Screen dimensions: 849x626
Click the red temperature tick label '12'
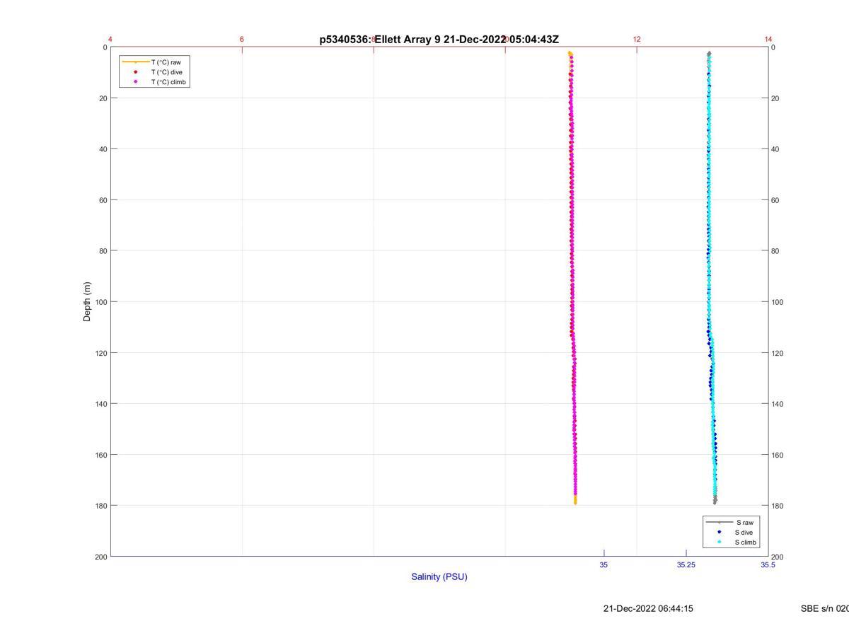(637, 39)
